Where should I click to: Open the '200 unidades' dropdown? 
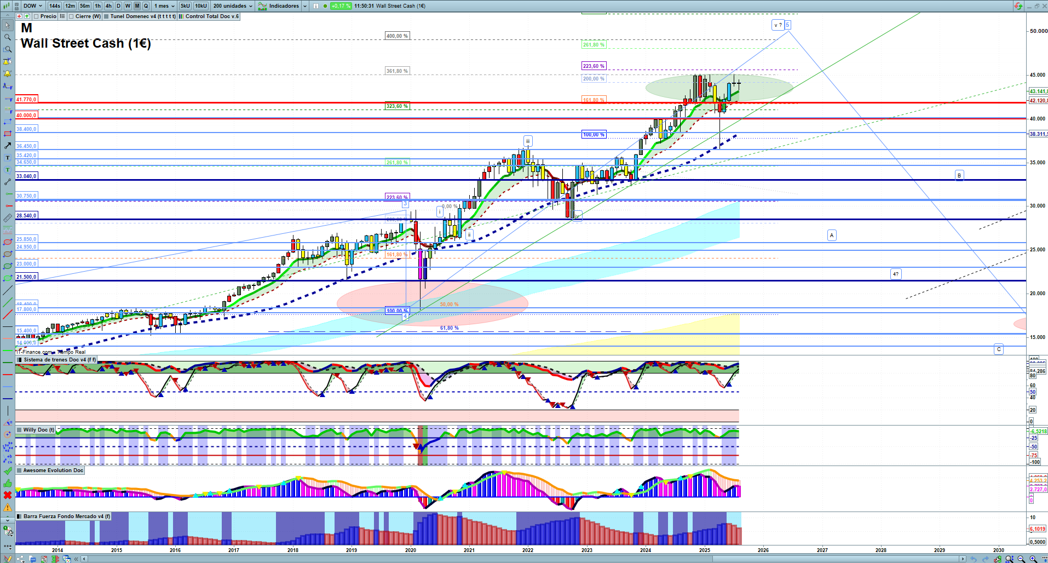(233, 6)
